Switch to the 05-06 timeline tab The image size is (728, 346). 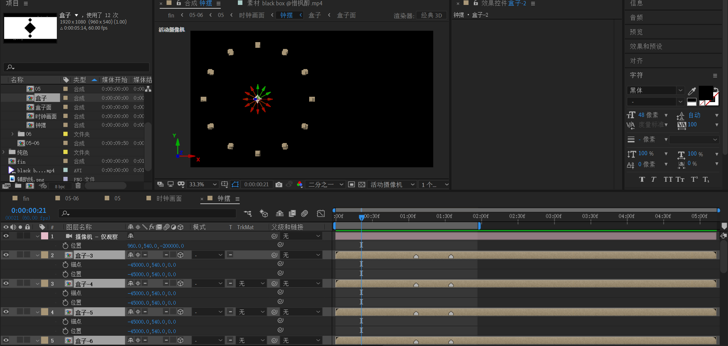[x=72, y=198]
